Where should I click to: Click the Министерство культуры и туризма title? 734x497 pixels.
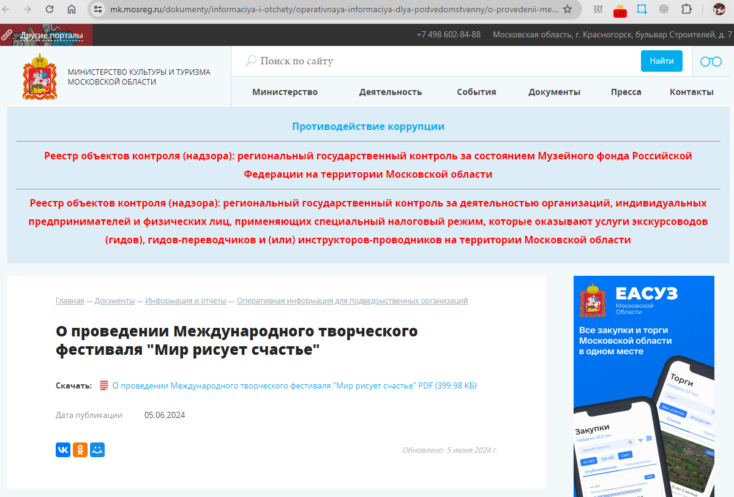click(139, 77)
